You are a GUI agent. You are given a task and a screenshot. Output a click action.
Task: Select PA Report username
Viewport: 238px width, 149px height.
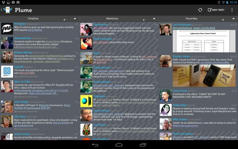pyautogui.click(x=20, y=24)
